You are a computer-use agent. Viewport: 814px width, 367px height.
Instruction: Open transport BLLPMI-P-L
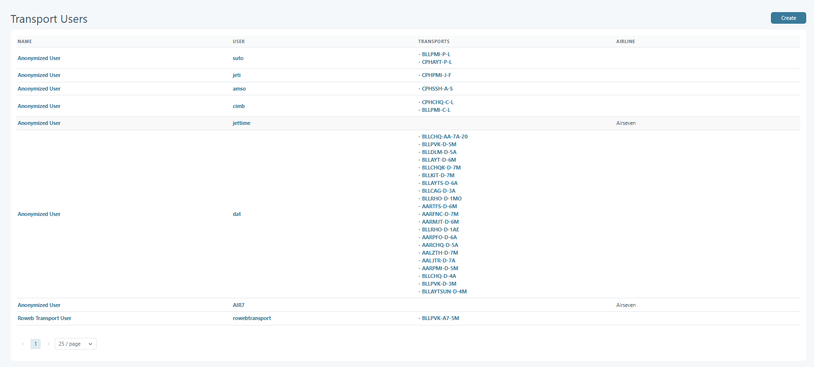pyautogui.click(x=436, y=54)
